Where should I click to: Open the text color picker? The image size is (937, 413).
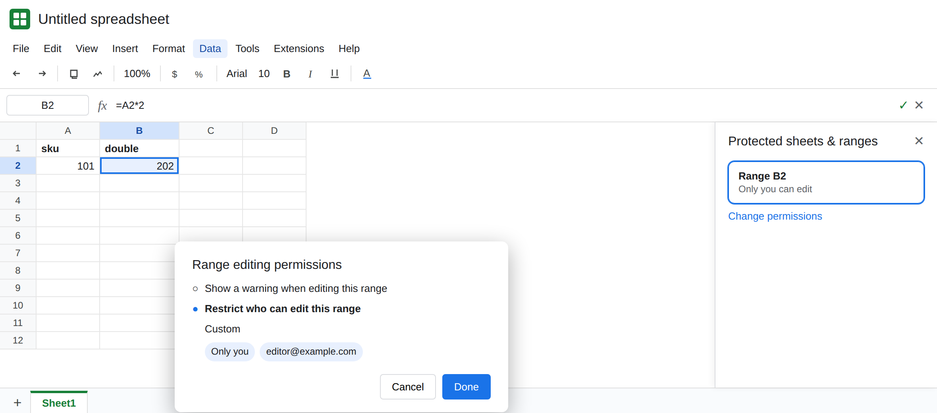[367, 74]
